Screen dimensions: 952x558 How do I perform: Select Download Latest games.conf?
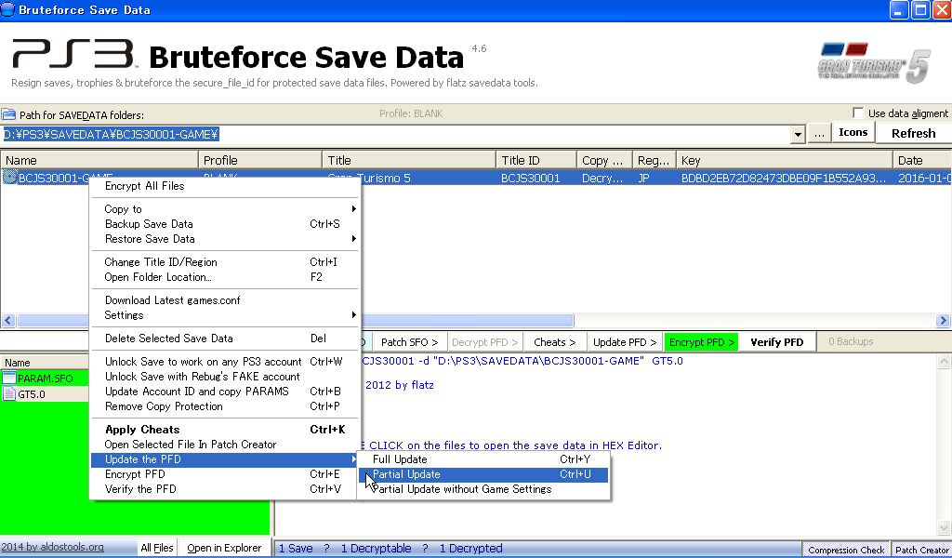click(x=225, y=300)
